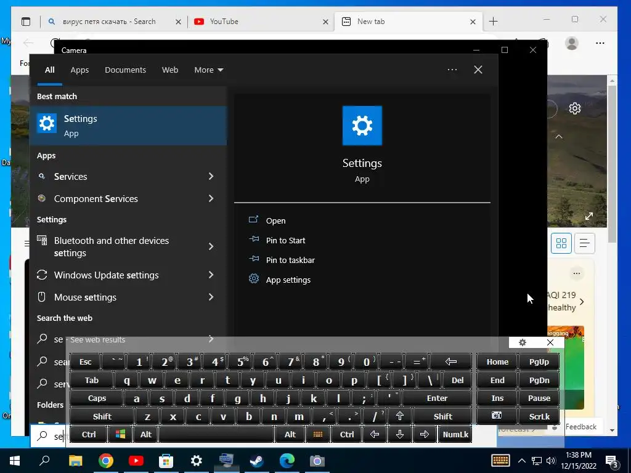Viewport: 631px width, 473px height.
Task: Expand Component Services result chevron
Action: tap(211, 198)
